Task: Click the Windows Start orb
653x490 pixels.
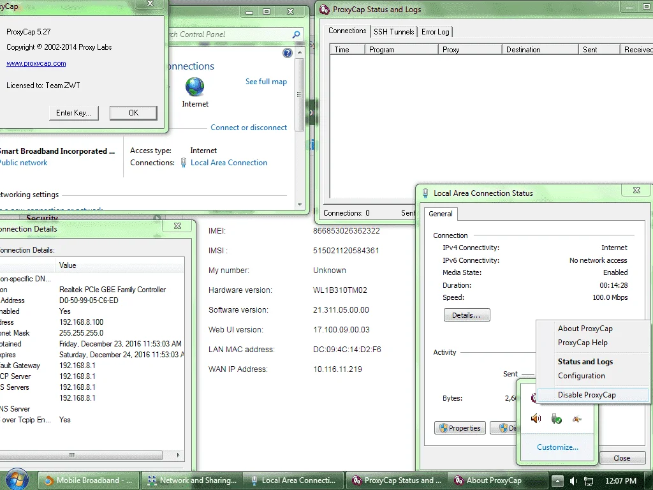Action: click(x=16, y=480)
